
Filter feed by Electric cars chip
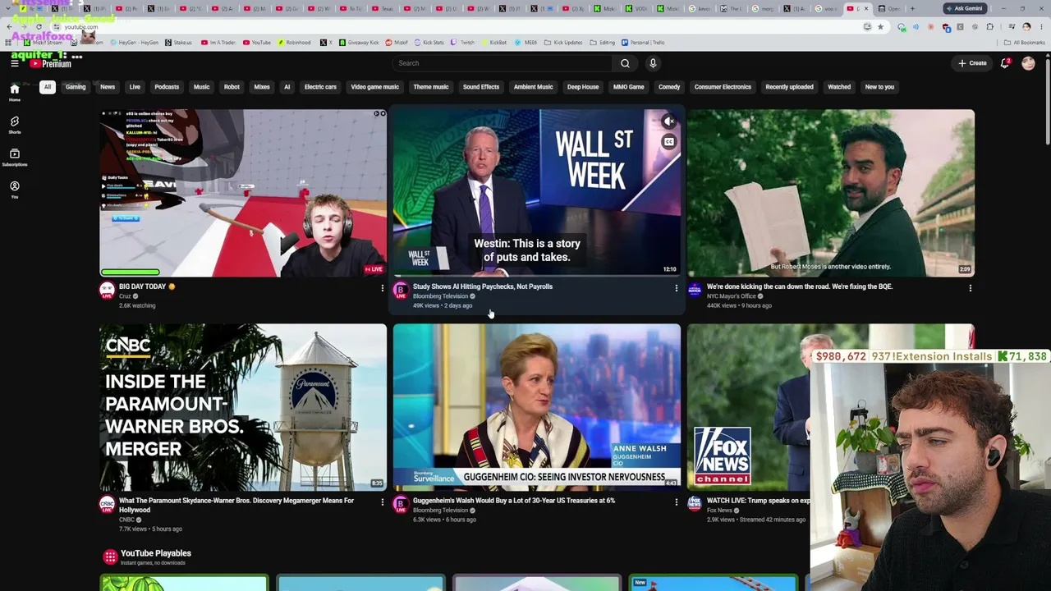[x=320, y=87]
